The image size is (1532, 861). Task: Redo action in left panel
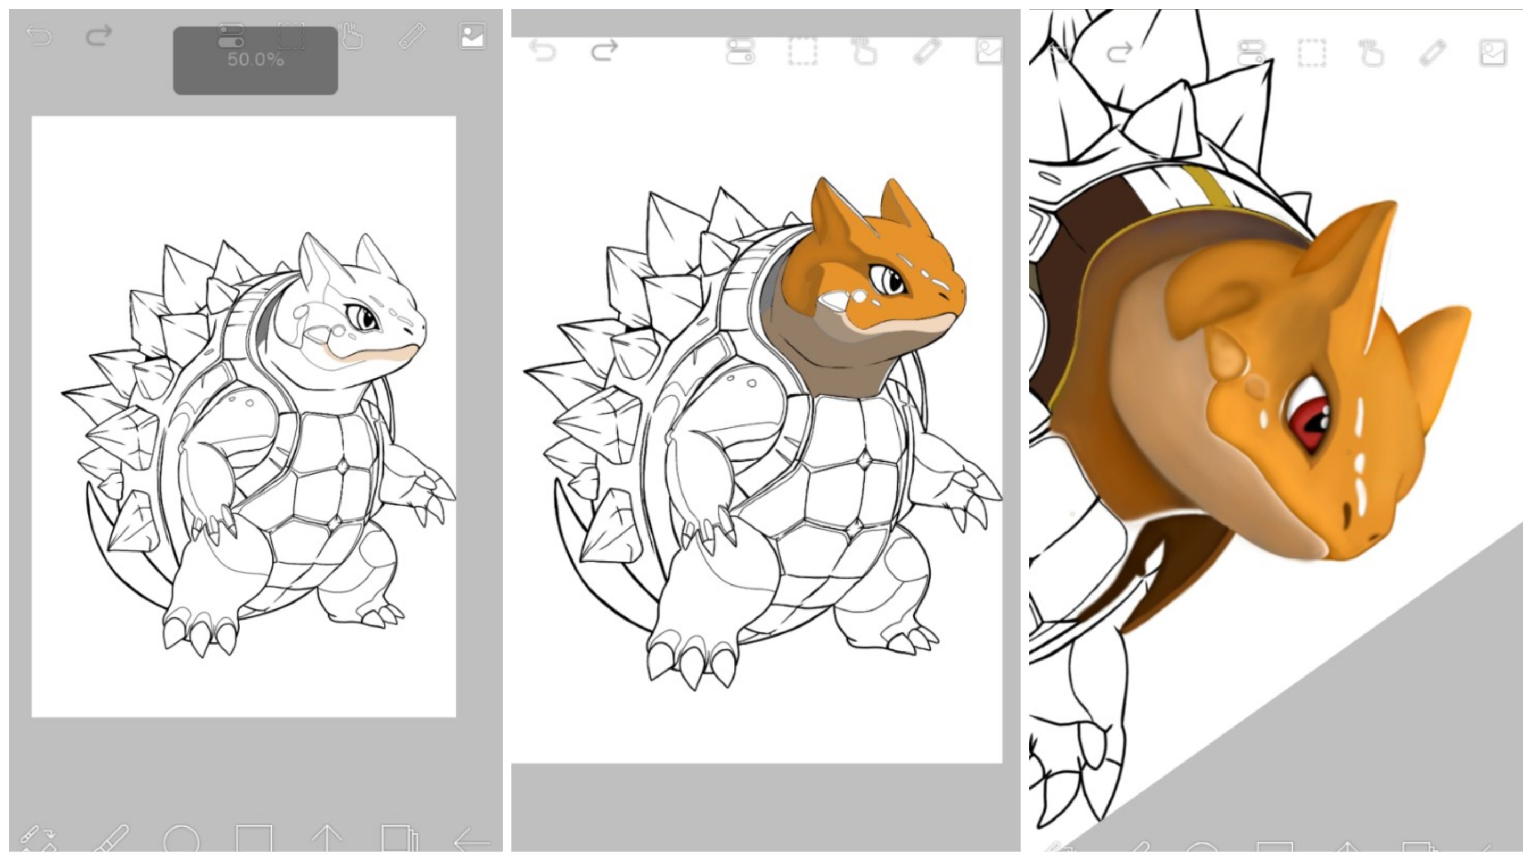(99, 36)
